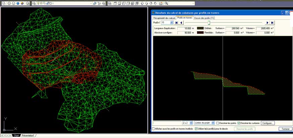Go to the next profile
This screenshot has width=293, height=138.
click(x=268, y=22)
